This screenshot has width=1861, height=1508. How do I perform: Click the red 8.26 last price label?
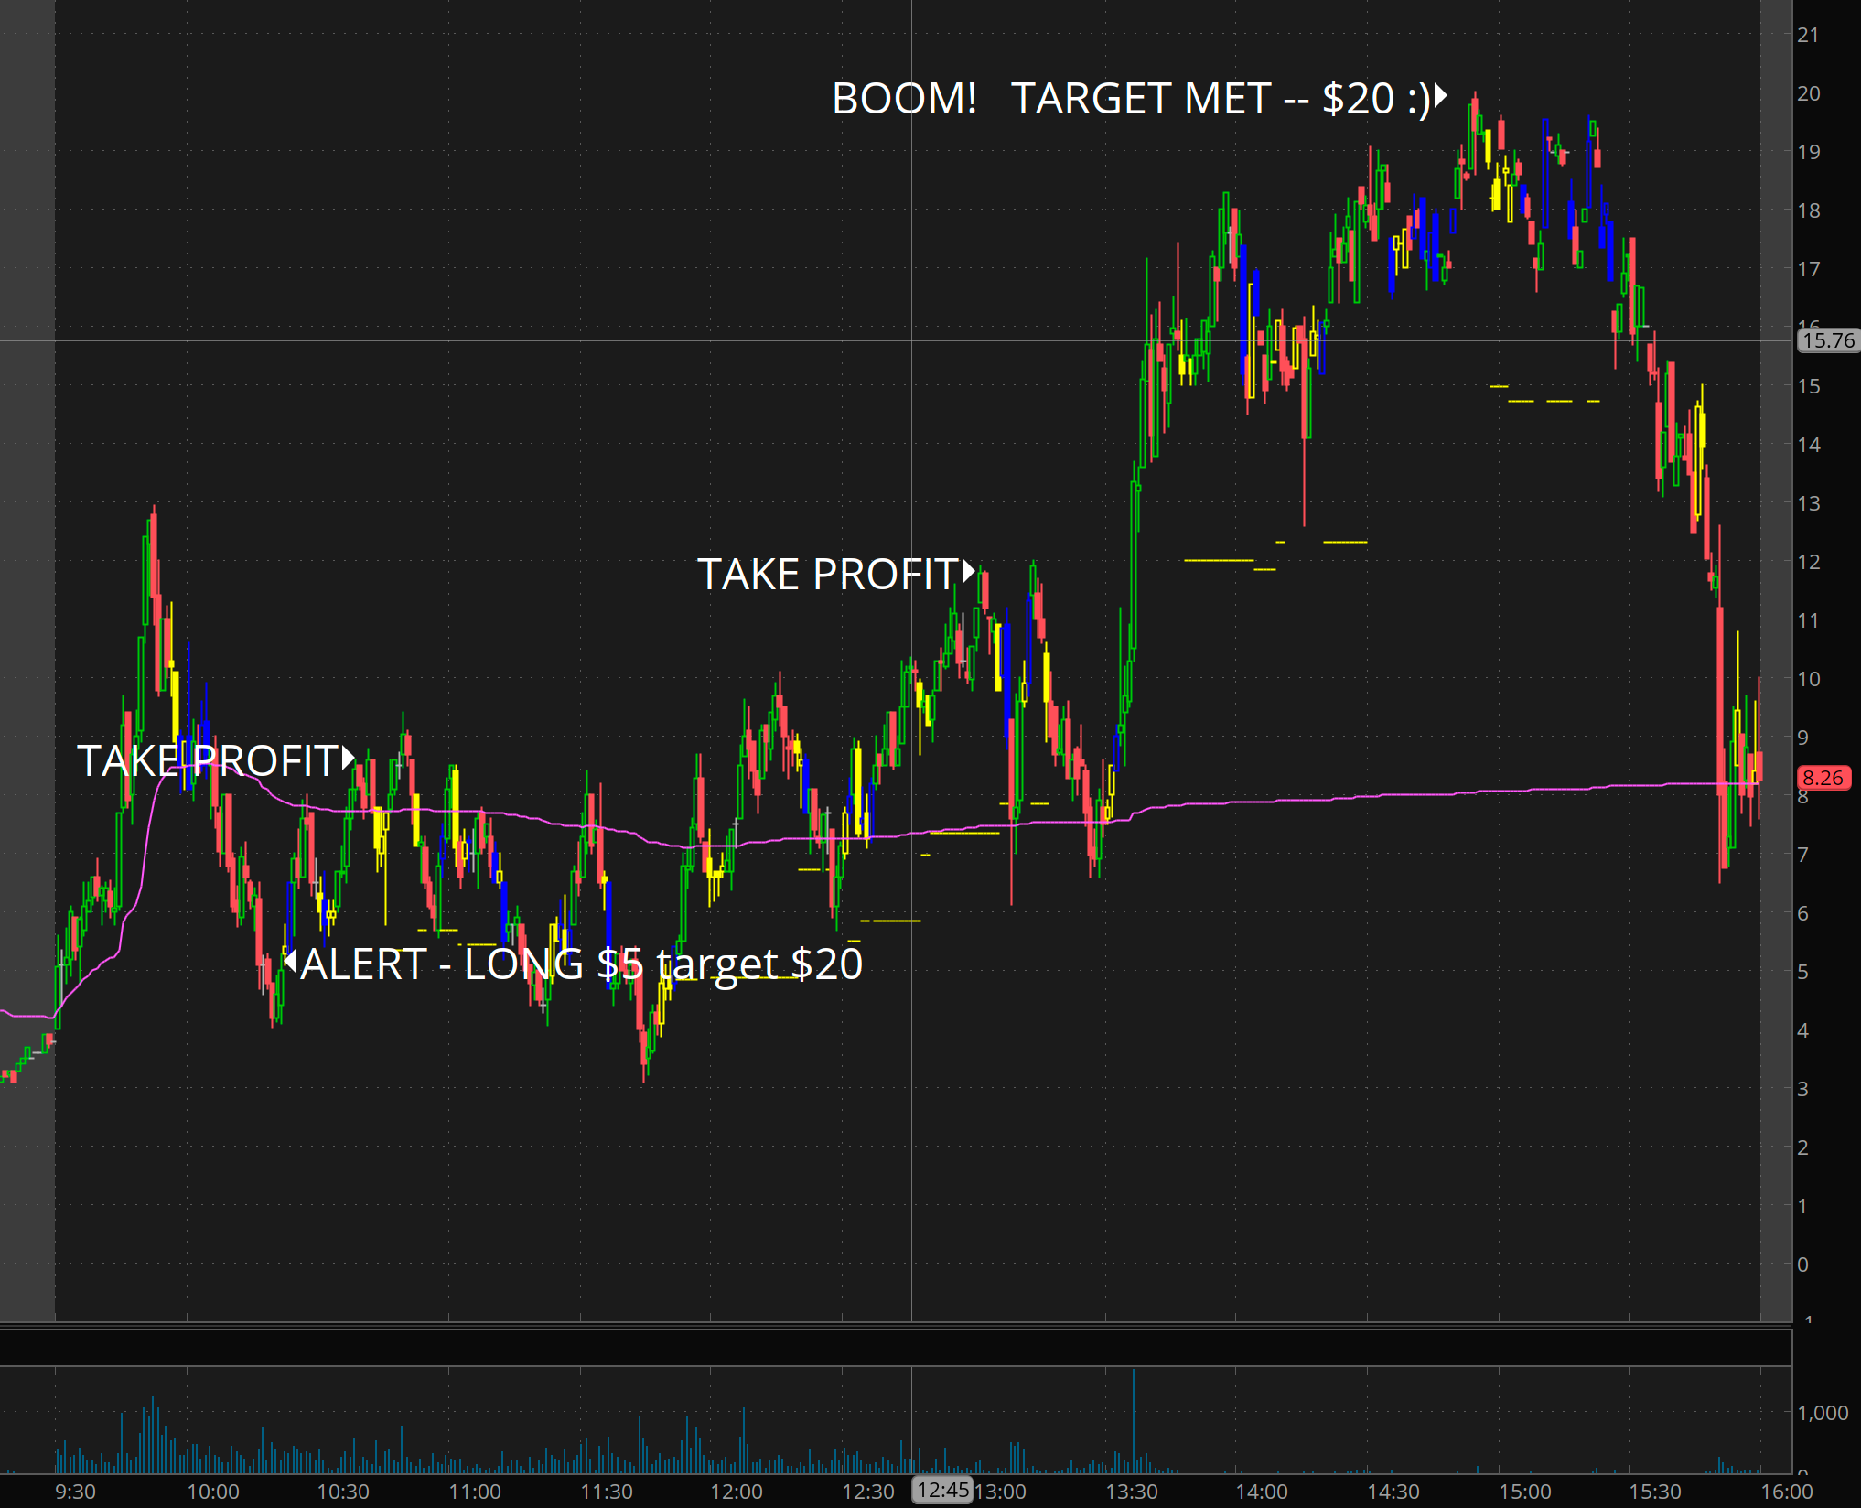click(x=1823, y=778)
